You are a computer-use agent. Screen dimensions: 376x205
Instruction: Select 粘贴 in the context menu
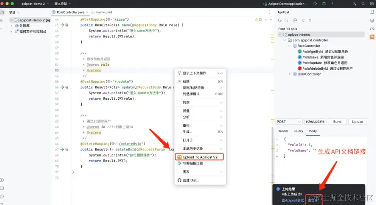[200, 82]
